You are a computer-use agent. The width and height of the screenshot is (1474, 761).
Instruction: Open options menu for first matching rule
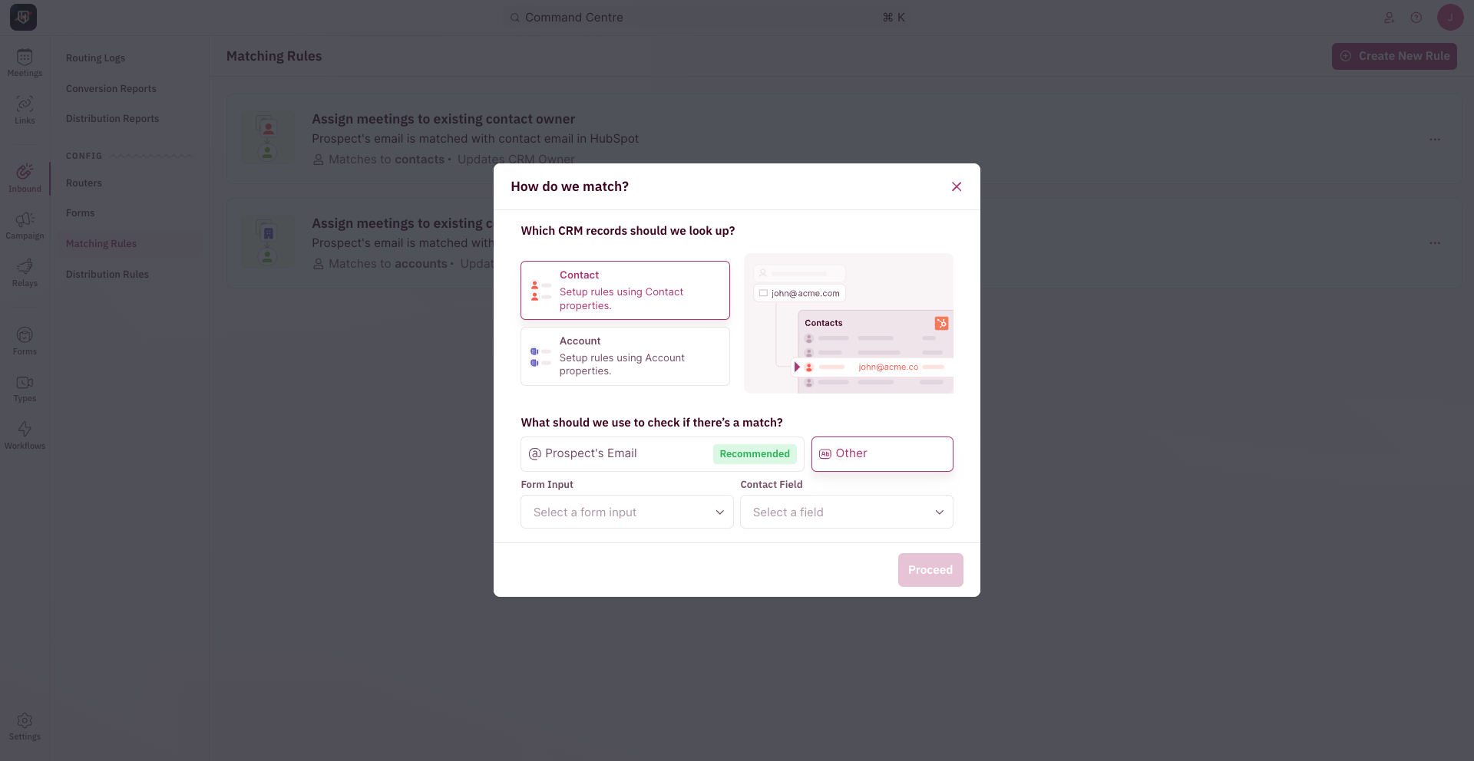click(x=1435, y=140)
